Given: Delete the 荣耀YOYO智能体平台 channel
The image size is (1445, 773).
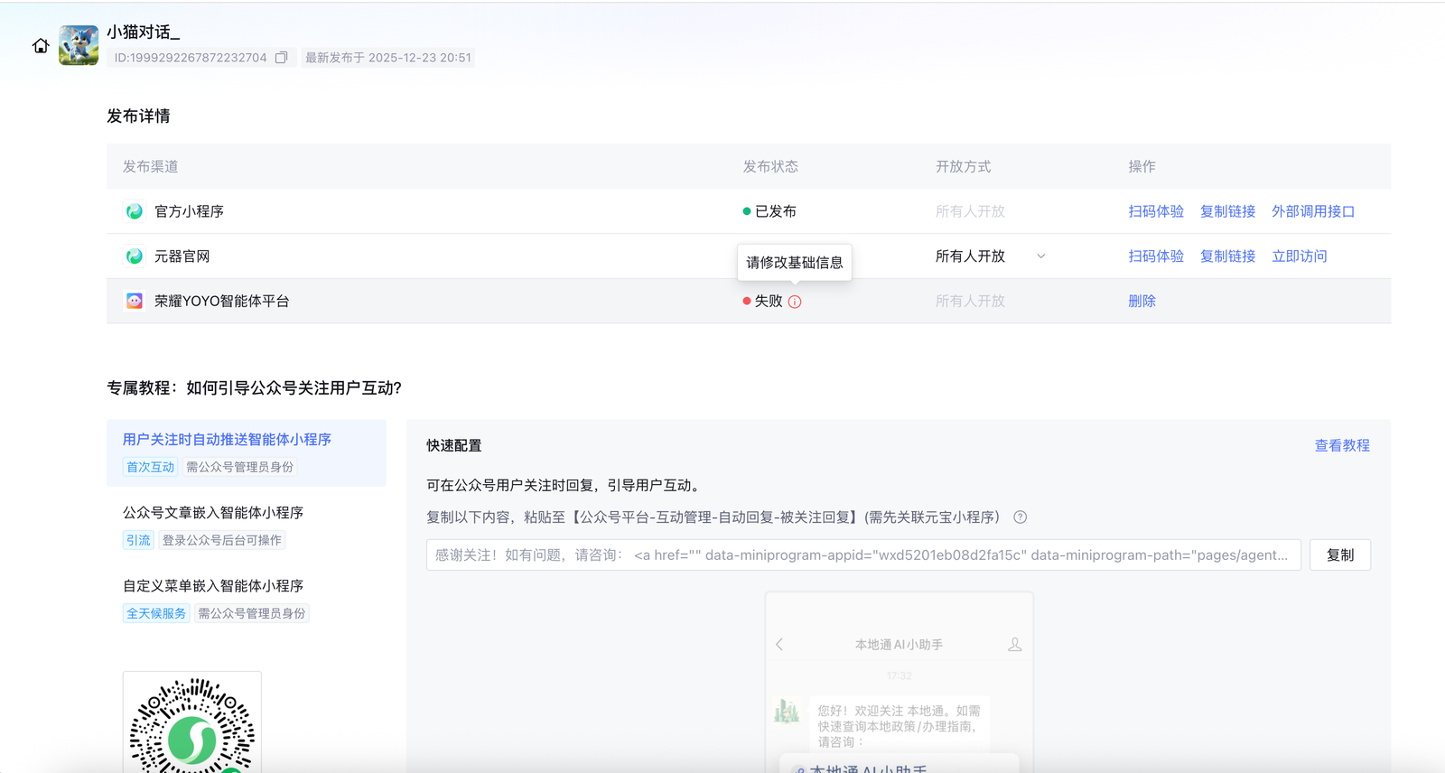Looking at the screenshot, I should coord(1142,301).
